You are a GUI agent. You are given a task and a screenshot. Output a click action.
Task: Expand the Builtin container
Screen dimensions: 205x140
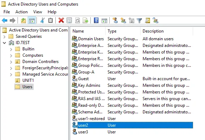point(11,49)
